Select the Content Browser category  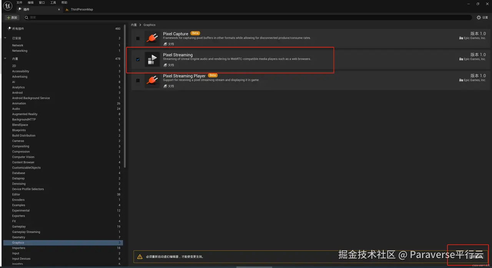(x=63, y=162)
